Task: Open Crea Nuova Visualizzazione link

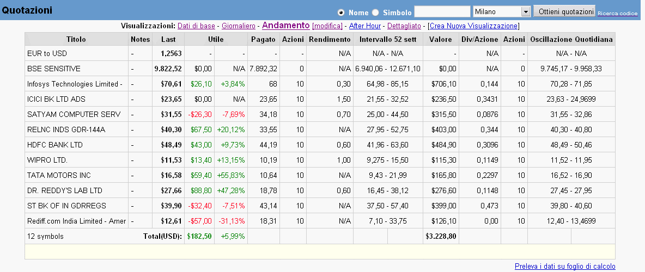Action: coord(473,26)
